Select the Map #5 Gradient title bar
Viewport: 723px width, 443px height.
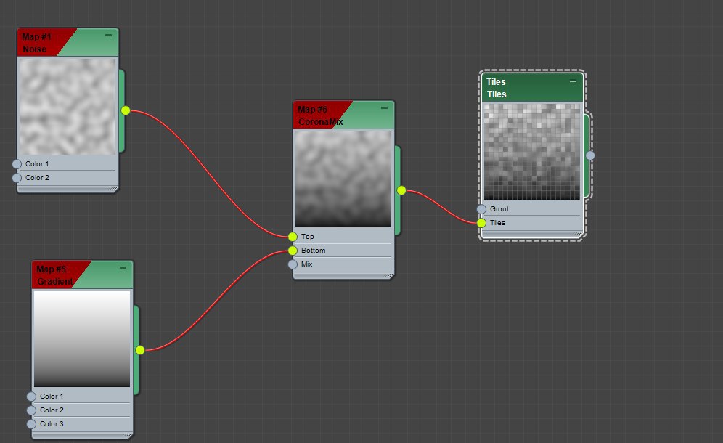tap(83, 275)
